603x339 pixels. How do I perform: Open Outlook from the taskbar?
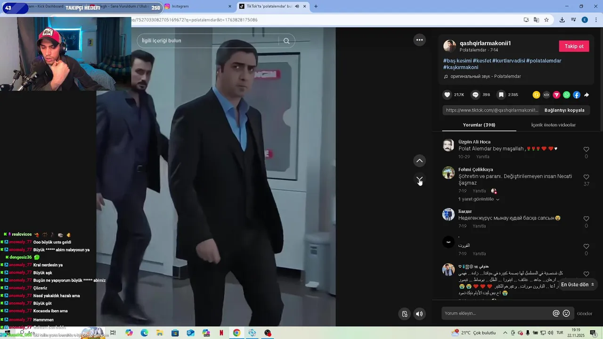click(190, 333)
